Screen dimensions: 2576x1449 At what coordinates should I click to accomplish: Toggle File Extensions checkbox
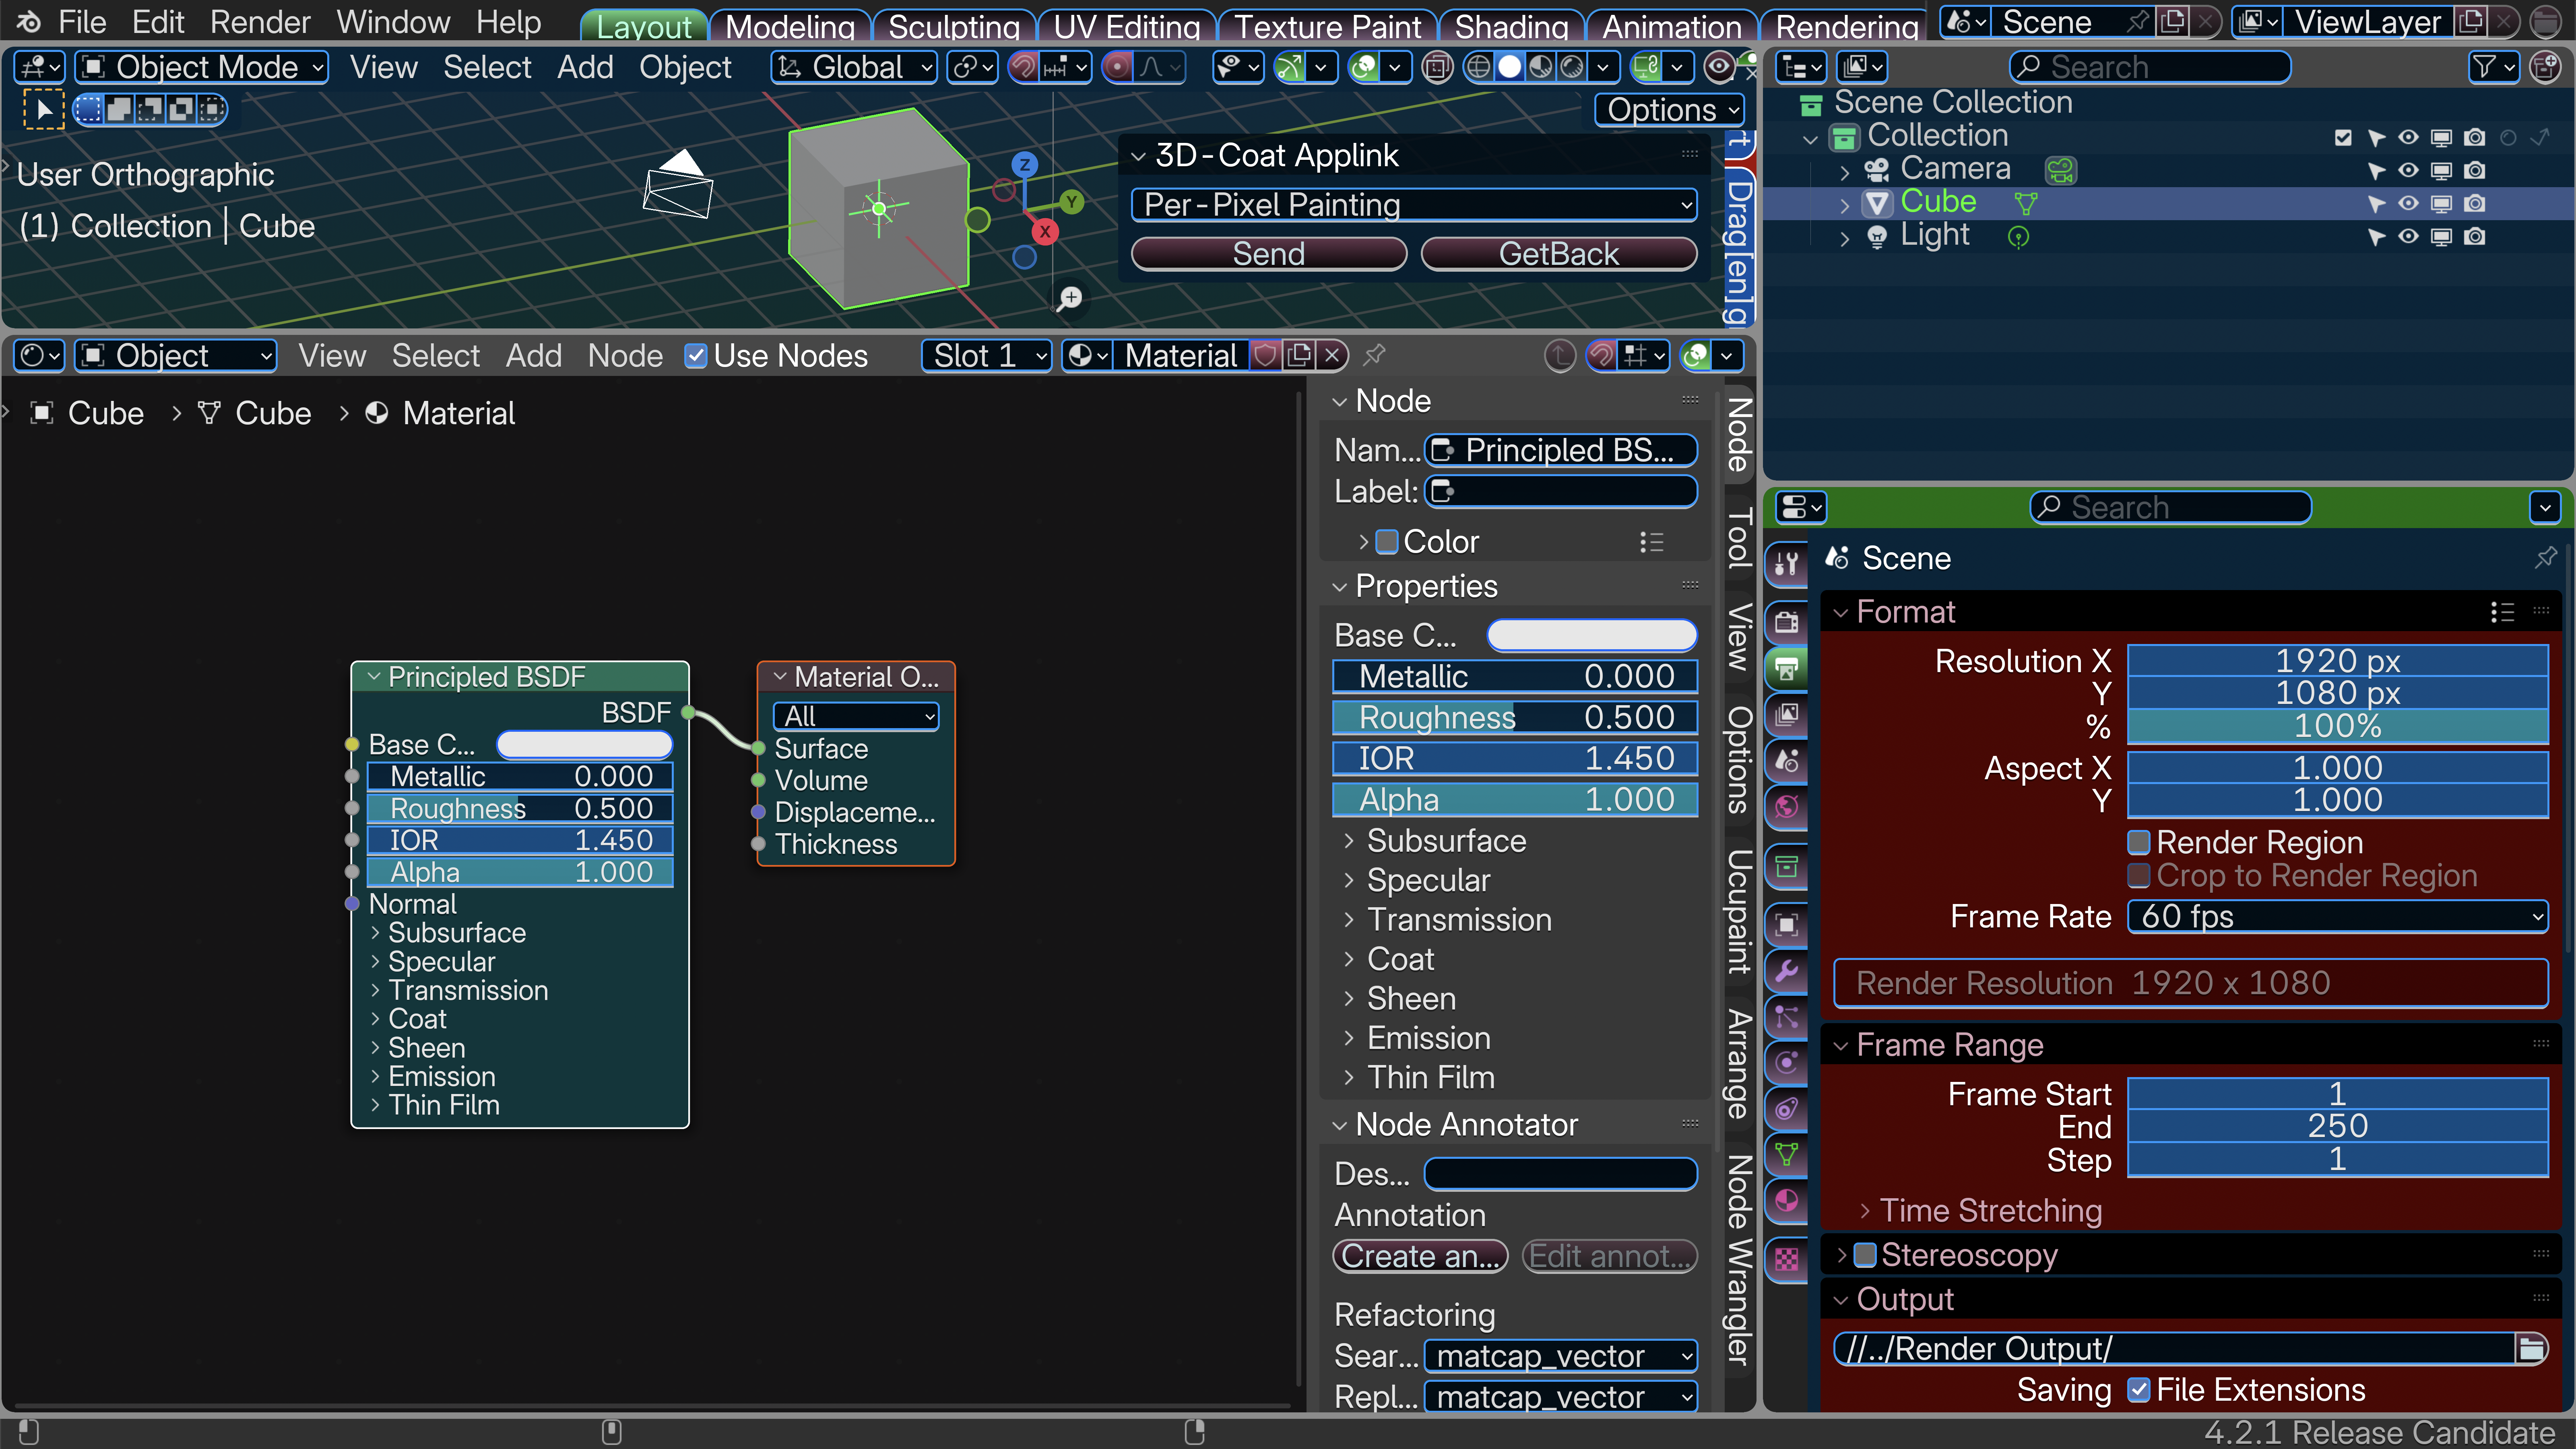click(2139, 1390)
